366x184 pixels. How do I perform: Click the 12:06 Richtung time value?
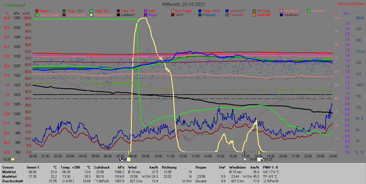pyautogui.click(x=168, y=172)
